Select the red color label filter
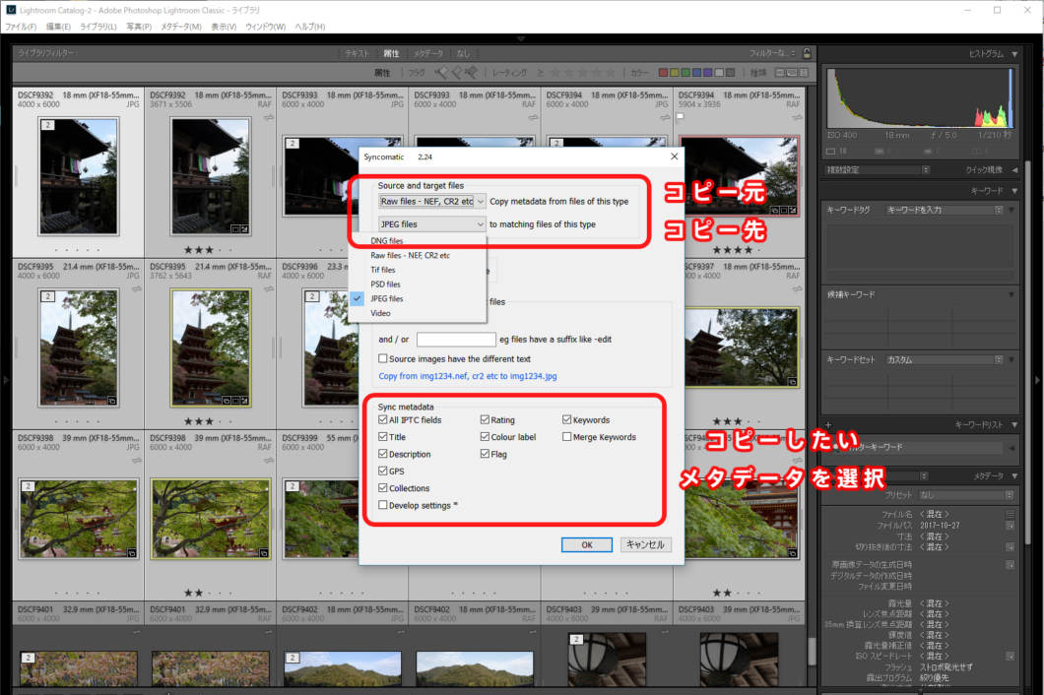 (663, 72)
